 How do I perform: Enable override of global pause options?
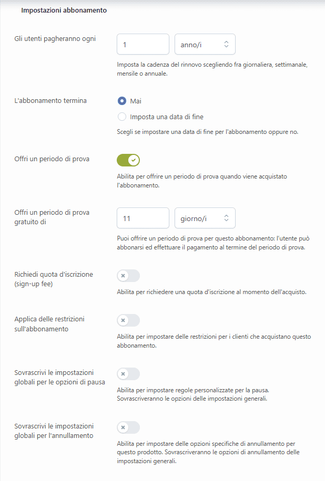pos(128,374)
